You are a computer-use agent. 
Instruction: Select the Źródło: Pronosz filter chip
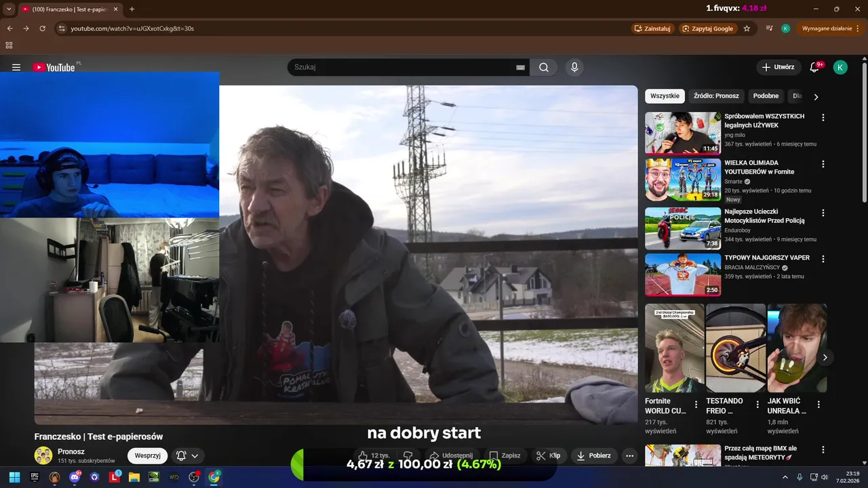[716, 96]
